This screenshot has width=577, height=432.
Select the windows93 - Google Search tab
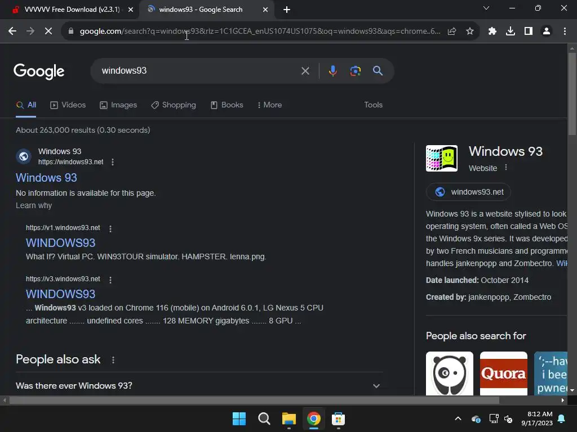201,10
